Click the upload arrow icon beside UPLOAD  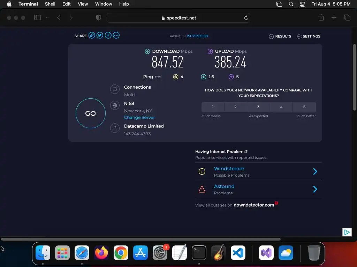210,51
